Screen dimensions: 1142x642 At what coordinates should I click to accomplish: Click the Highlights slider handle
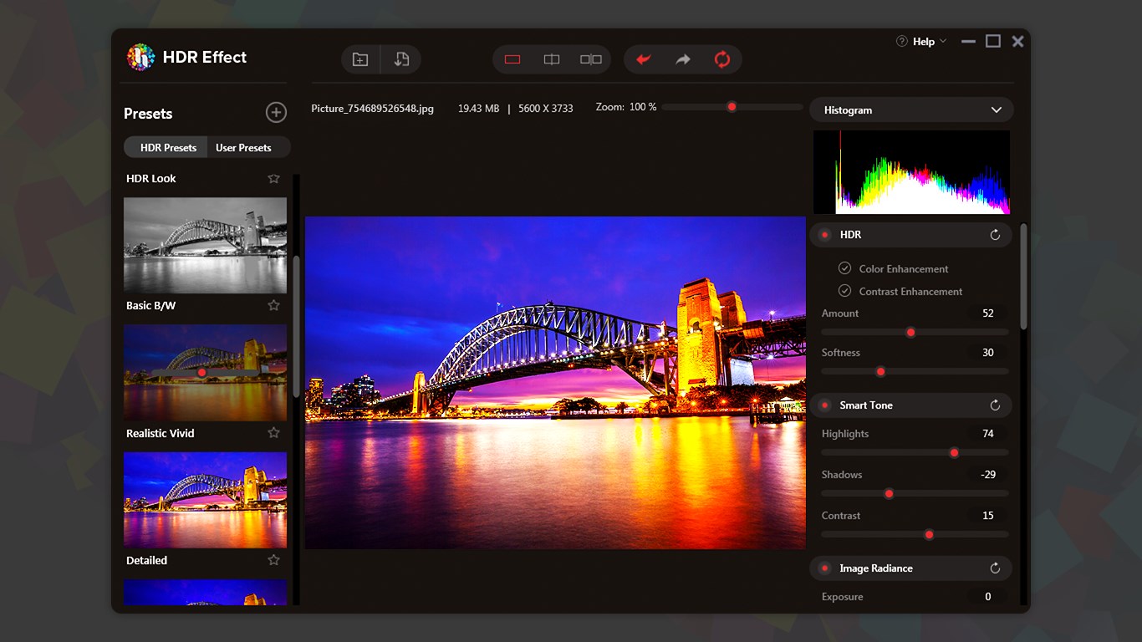click(954, 453)
